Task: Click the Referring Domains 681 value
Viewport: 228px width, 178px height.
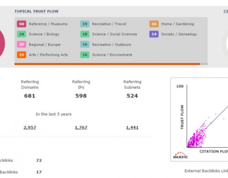Action: [x=30, y=96]
